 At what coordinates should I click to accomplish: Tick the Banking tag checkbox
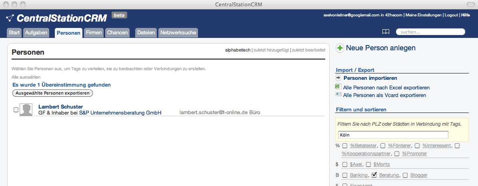(345, 175)
